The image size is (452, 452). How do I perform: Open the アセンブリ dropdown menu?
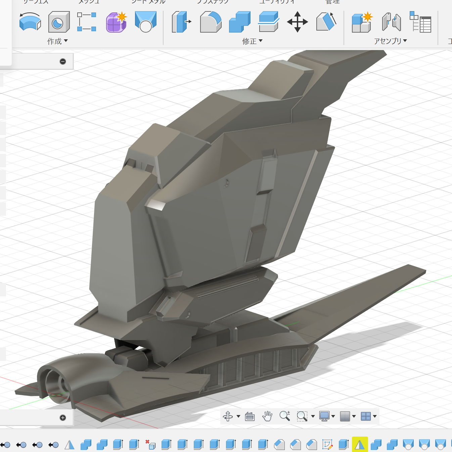[x=391, y=41]
